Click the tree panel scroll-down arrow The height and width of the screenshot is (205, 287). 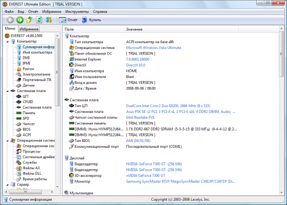click(x=57, y=187)
